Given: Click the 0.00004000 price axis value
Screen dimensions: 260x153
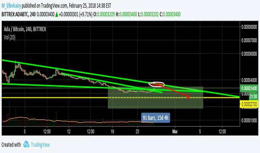Looking at the screenshot, I should (249, 80).
